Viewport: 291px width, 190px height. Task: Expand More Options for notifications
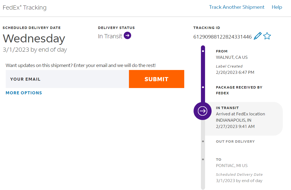point(24,93)
